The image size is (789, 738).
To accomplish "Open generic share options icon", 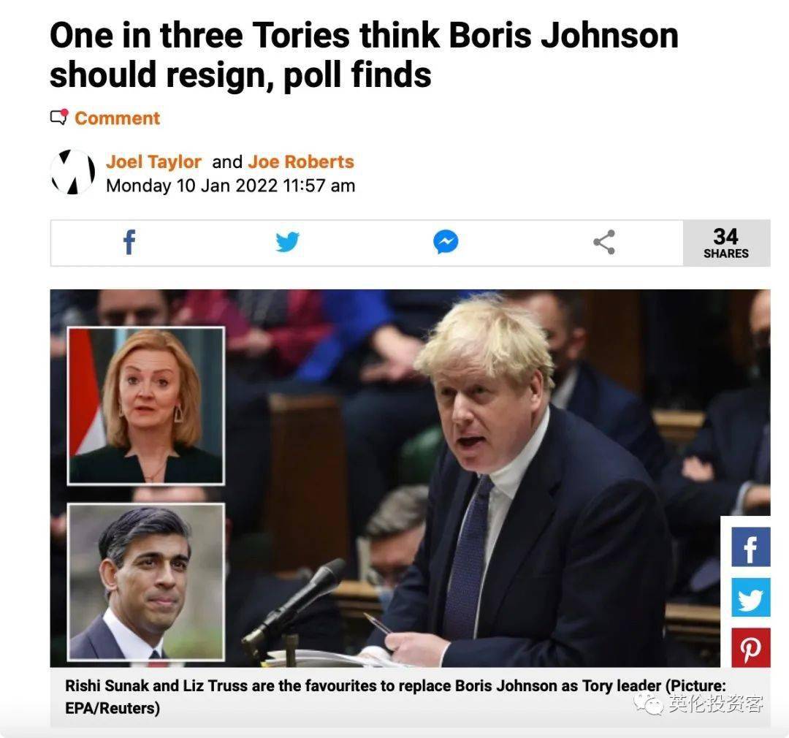I will click(604, 242).
